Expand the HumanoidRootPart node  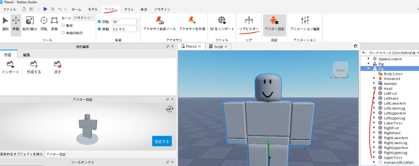374,162
